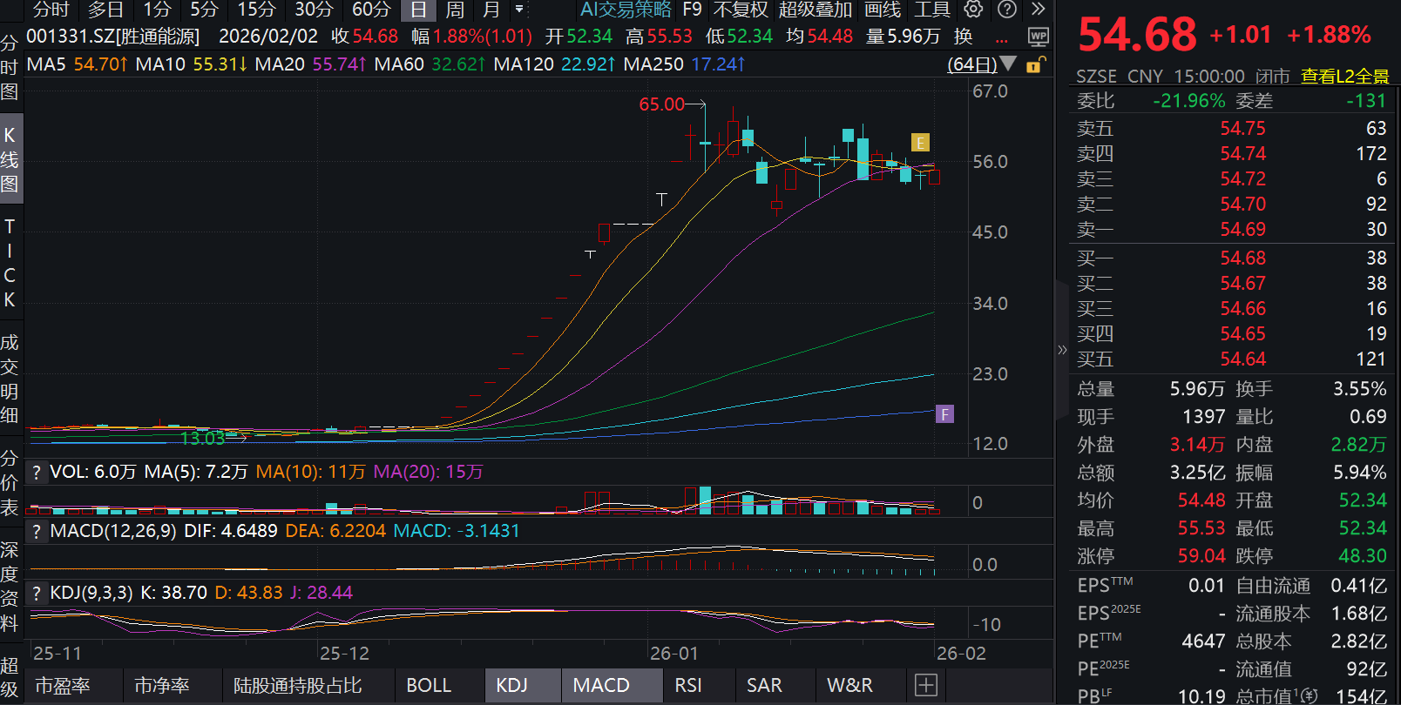Open the period dropdown arrow after 月
This screenshot has height=705, width=1401.
tap(519, 10)
